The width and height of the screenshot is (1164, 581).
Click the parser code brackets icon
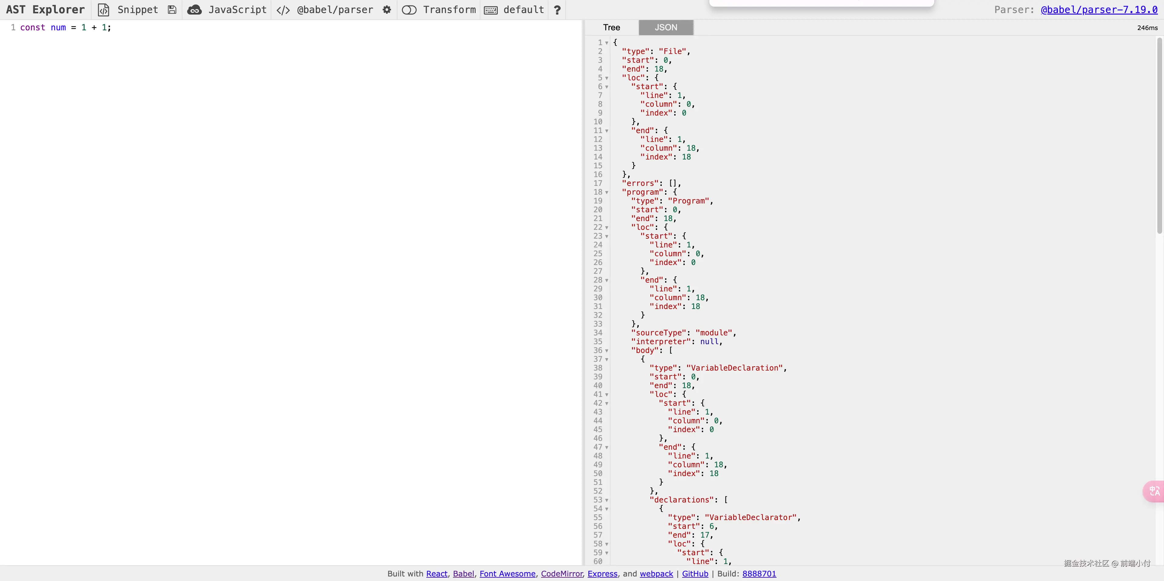point(283,10)
